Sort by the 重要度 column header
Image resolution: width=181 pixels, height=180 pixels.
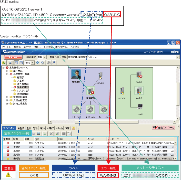[x=8, y=139]
